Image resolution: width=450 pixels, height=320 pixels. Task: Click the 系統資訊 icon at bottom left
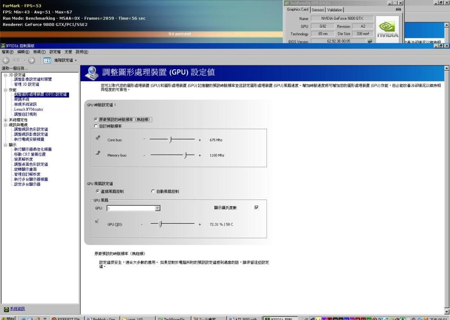point(6,309)
